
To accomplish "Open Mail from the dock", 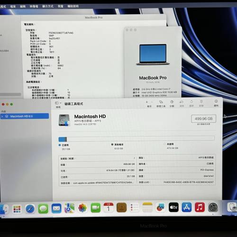I will (56, 209).
